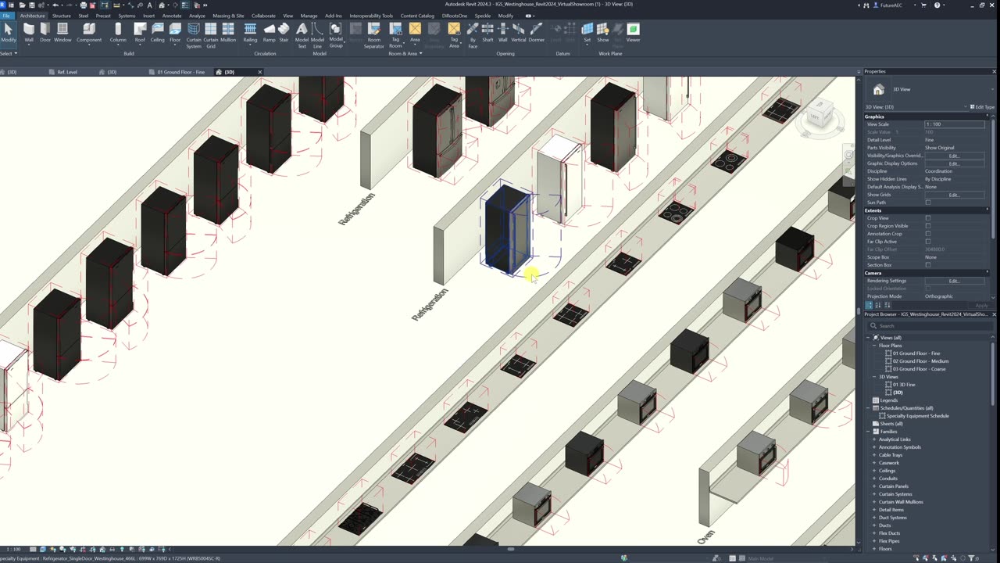The width and height of the screenshot is (1000, 563).
Task: Collapse the 3D Views node
Action: [874, 377]
